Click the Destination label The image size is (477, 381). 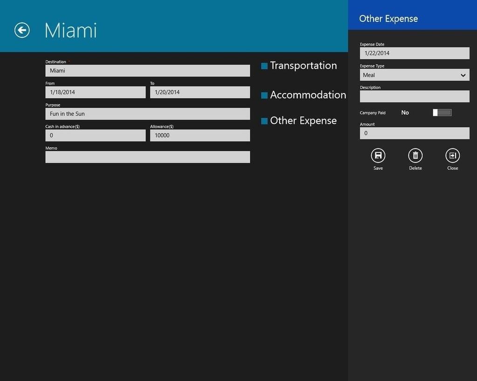pyautogui.click(x=56, y=62)
